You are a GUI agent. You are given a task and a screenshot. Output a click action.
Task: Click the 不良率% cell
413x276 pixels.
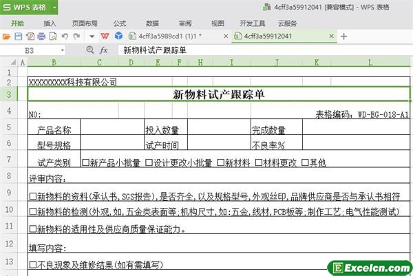pyautogui.click(x=277, y=142)
